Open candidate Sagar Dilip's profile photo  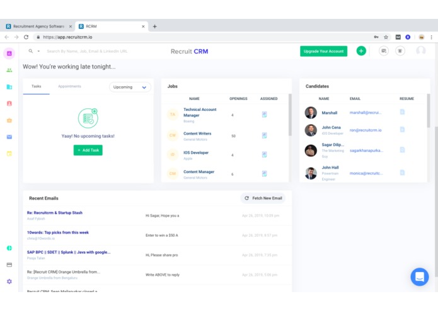tap(311, 150)
